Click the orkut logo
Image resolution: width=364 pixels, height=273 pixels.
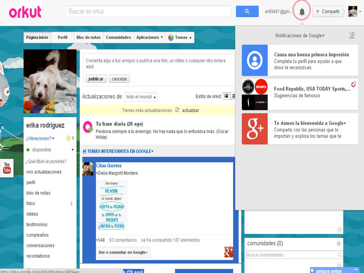point(25,12)
